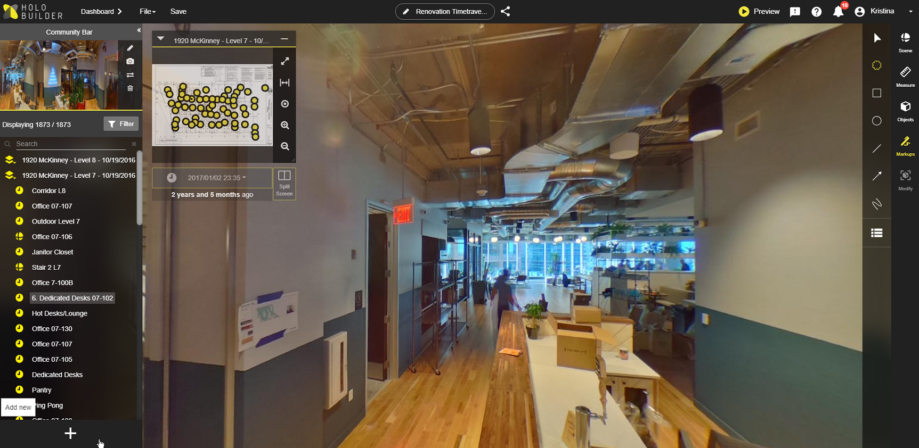Delete the Community Bar scene
Viewport: 919px width, 448px height.
point(130,88)
